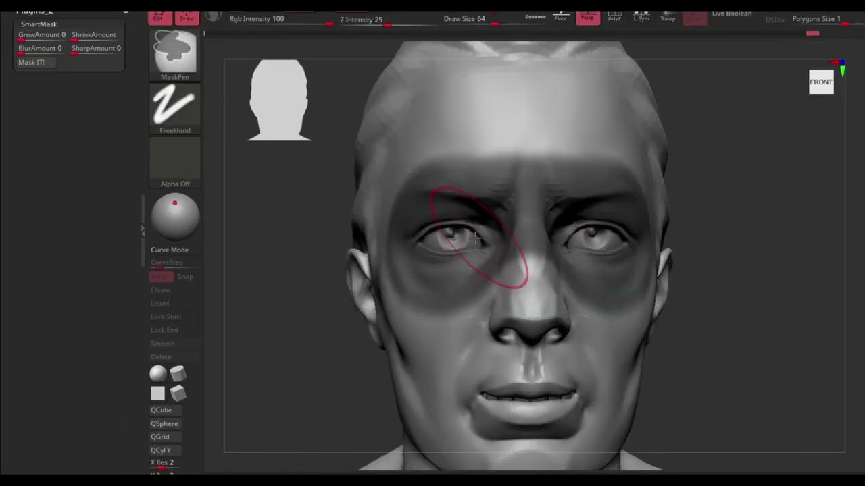The image size is (865, 486).
Task: Click the flat plane primitive icon
Action: coord(157,393)
